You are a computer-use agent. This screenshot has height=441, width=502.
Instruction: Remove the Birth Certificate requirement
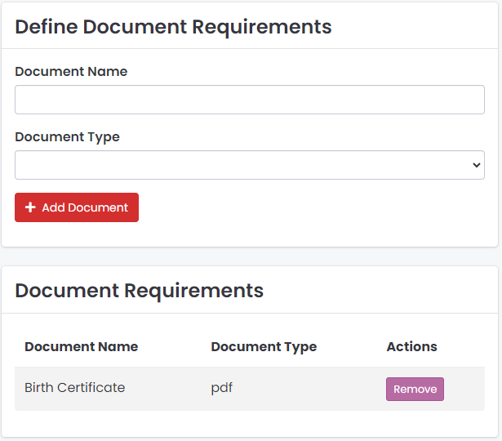click(415, 389)
